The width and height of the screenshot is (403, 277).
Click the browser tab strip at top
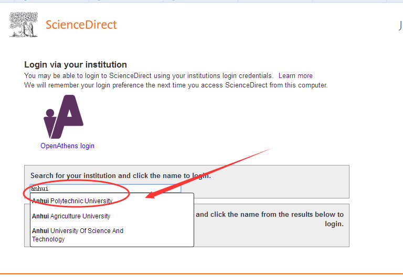[x=201, y=1]
